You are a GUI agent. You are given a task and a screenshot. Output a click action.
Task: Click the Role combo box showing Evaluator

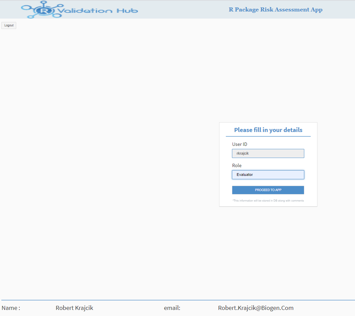268,175
